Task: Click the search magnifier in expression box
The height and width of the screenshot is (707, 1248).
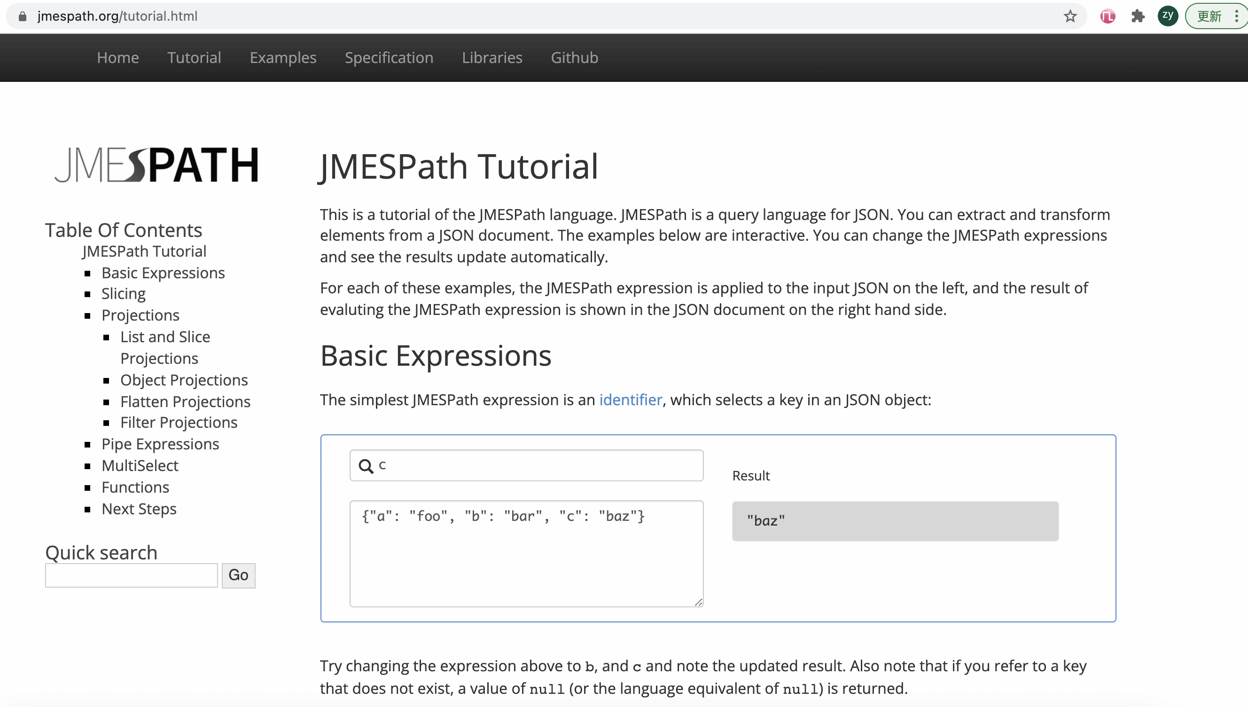Action: point(366,466)
